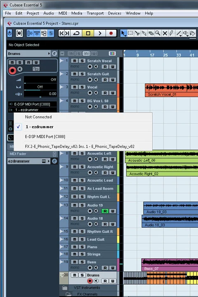Toggle the Show Inspector button
This screenshot has height=297, width=198.
(x=30, y=33)
